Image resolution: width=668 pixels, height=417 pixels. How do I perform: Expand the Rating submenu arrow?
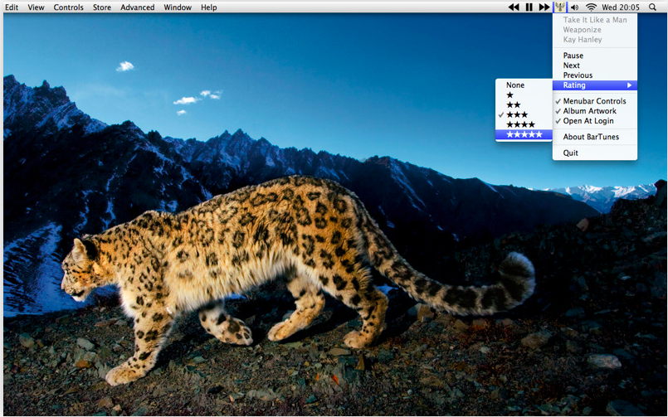[x=629, y=85]
